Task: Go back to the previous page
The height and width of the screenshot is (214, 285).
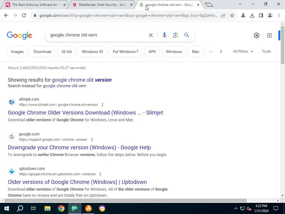Action: tap(6, 16)
